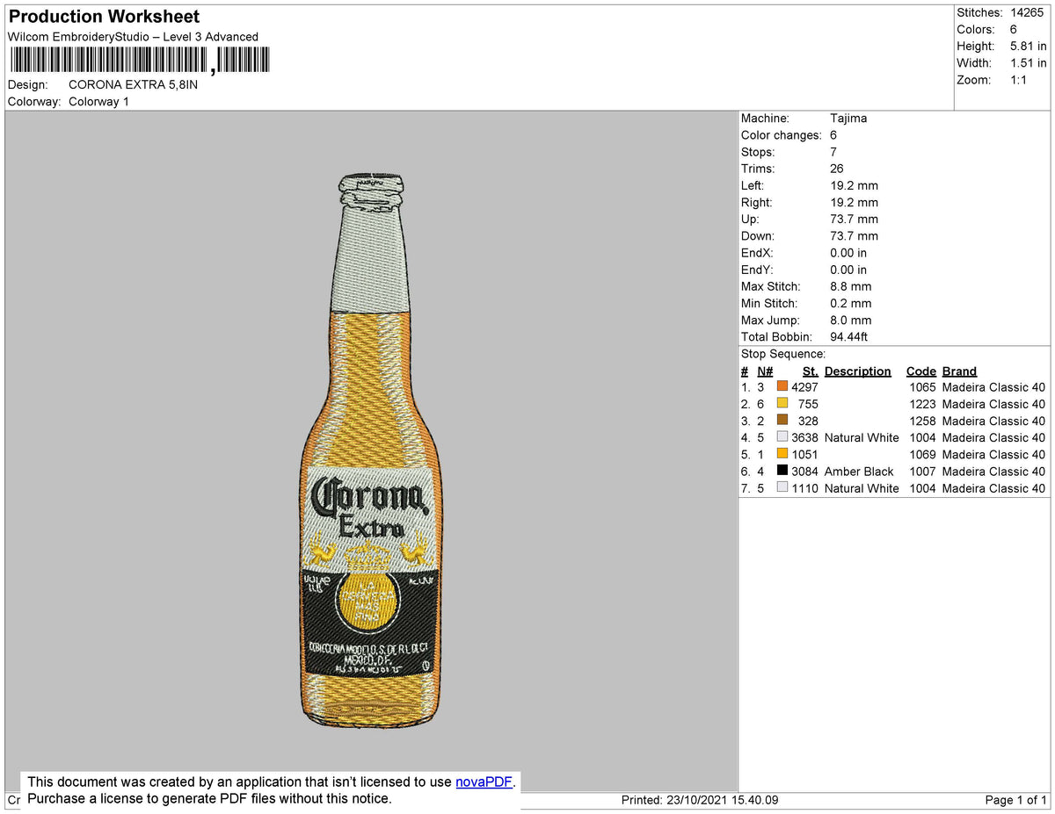
Task: Select the Design name CORONA EXTRA 5,8IN
Action: coord(134,84)
